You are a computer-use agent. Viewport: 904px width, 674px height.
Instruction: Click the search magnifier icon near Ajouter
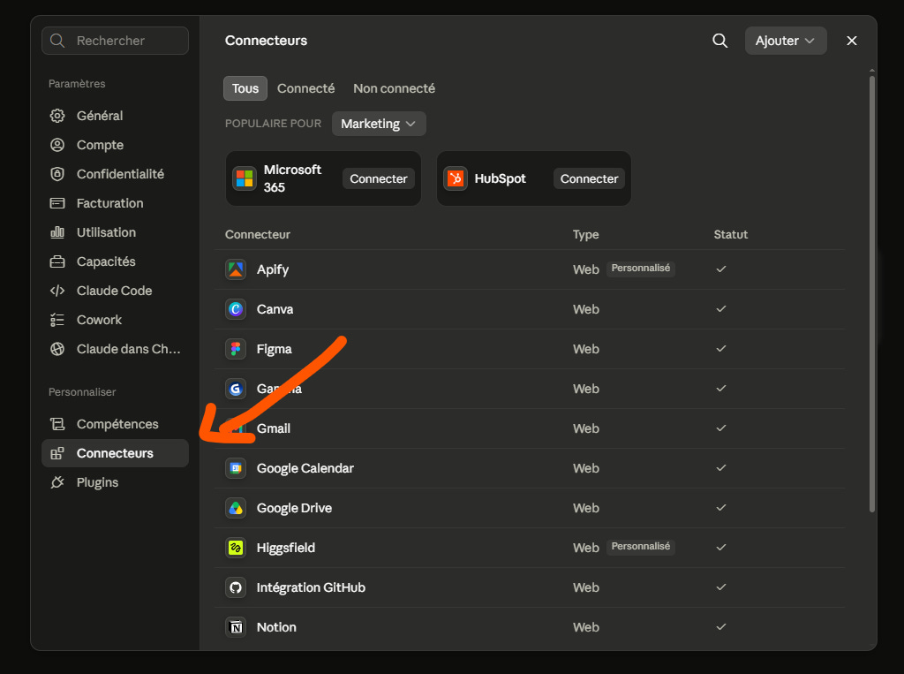pyautogui.click(x=719, y=41)
